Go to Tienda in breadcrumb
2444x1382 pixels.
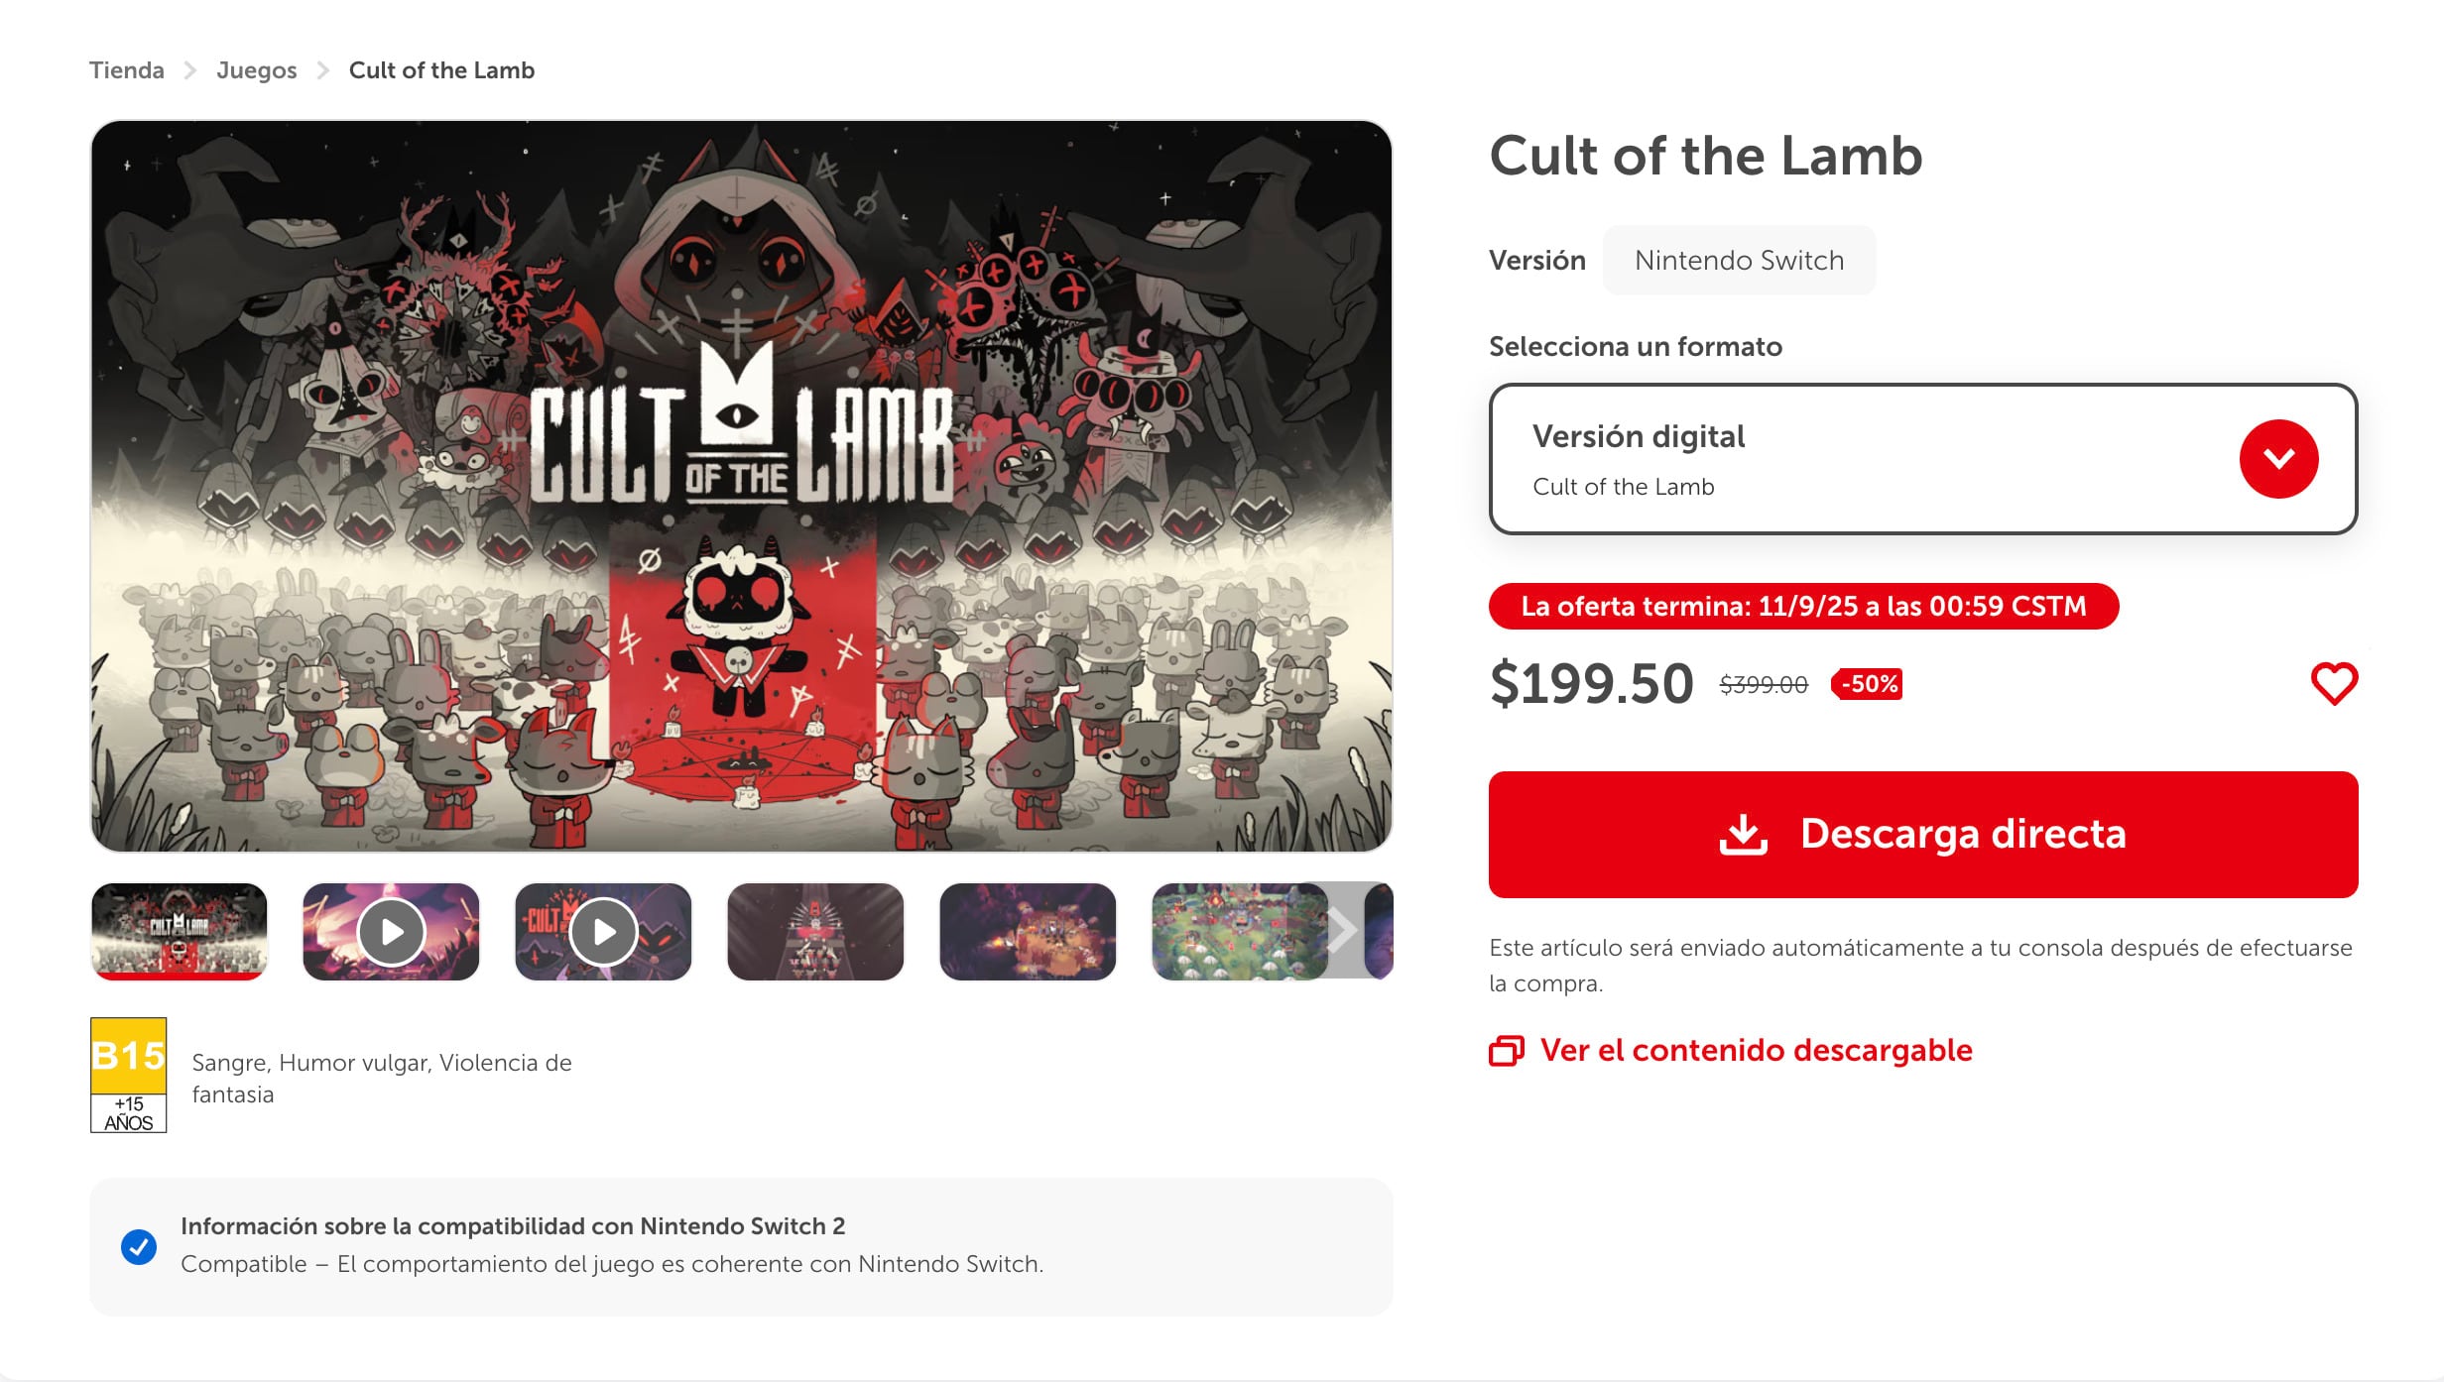(126, 70)
